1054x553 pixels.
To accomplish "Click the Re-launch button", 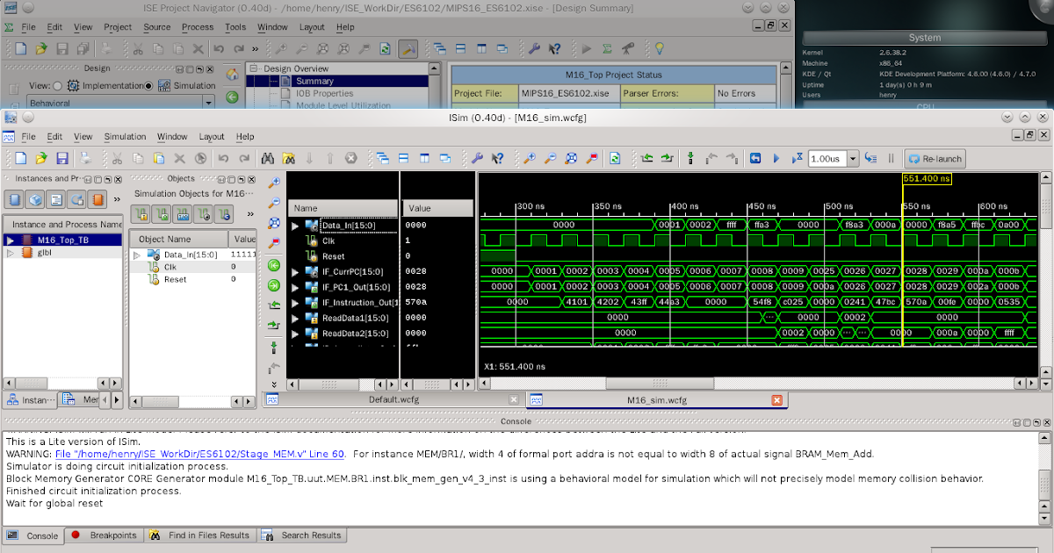I will click(x=935, y=159).
